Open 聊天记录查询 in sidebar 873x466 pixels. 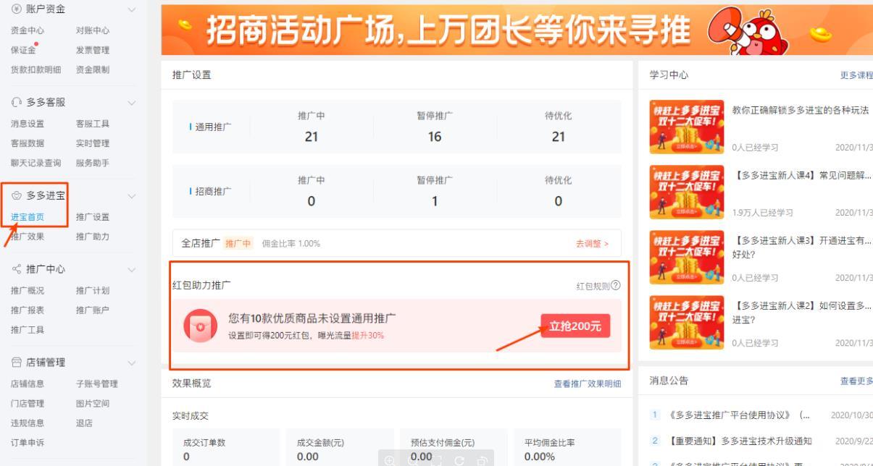(x=35, y=163)
